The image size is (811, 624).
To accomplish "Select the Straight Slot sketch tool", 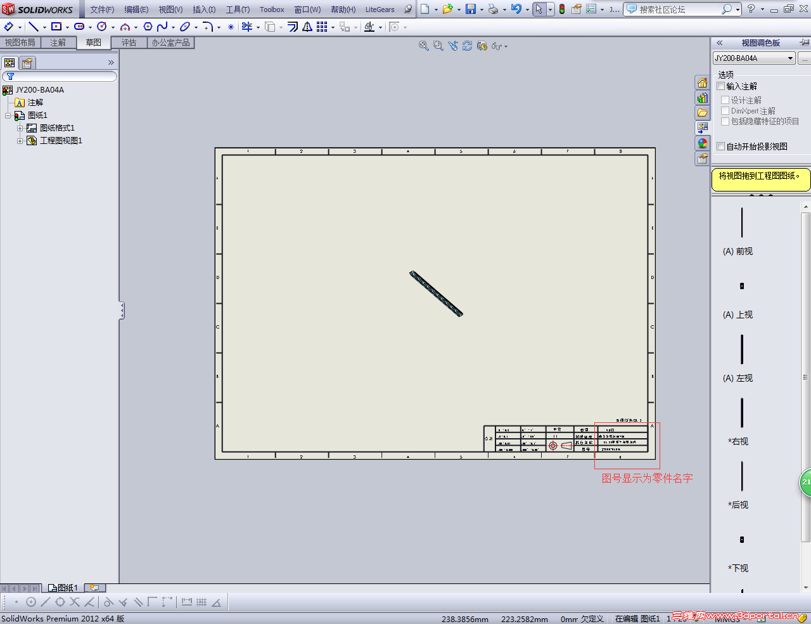I will 79,27.
